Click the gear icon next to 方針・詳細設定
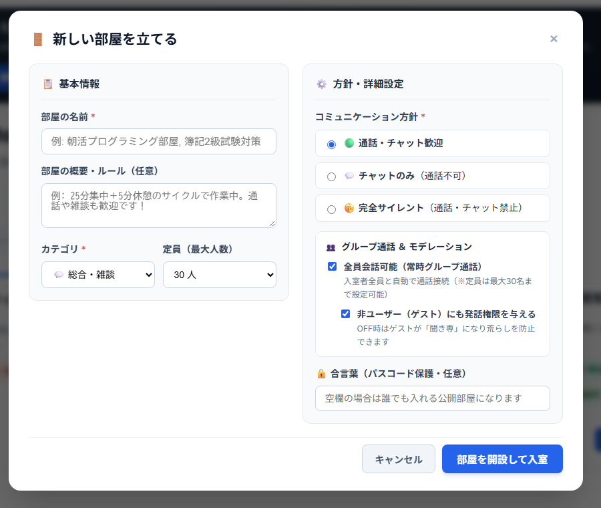Viewport: 601px width, 508px height. point(321,84)
